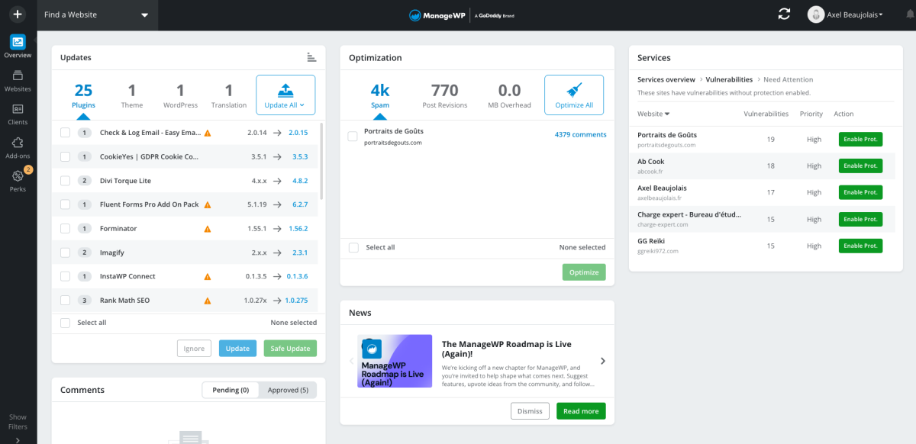Tick checkbox for CookieYes GDPR plugin
Screen dimensions: 916x444
point(66,156)
